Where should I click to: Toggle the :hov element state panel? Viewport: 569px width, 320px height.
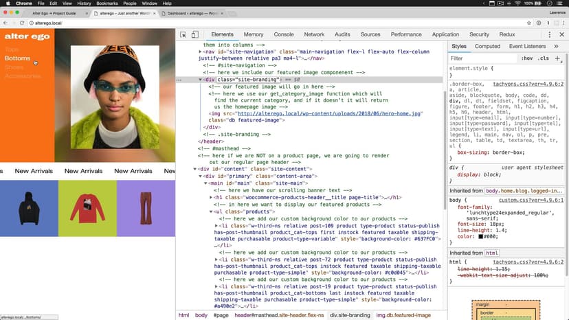point(527,58)
